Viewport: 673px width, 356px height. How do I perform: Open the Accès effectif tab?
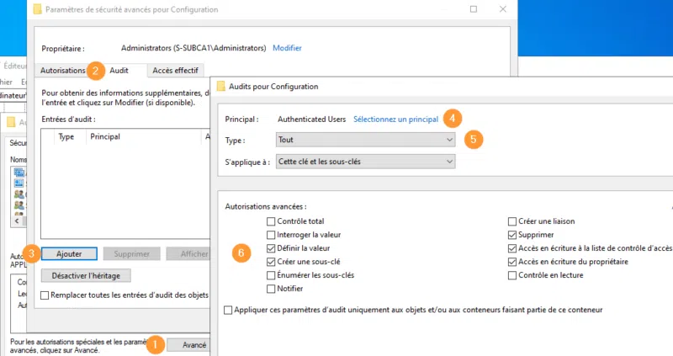175,70
